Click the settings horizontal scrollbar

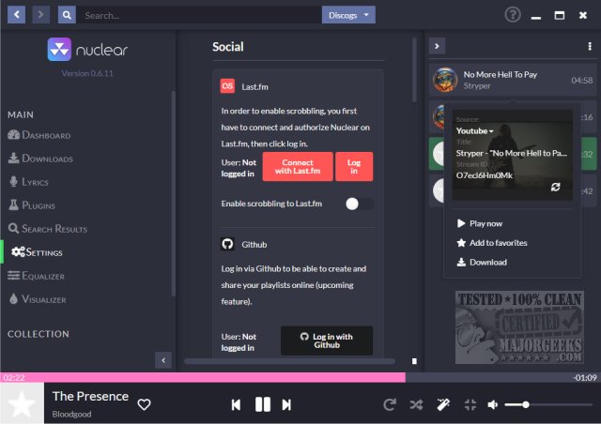tap(289, 361)
